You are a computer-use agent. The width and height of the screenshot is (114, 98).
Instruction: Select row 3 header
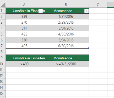(3, 22)
